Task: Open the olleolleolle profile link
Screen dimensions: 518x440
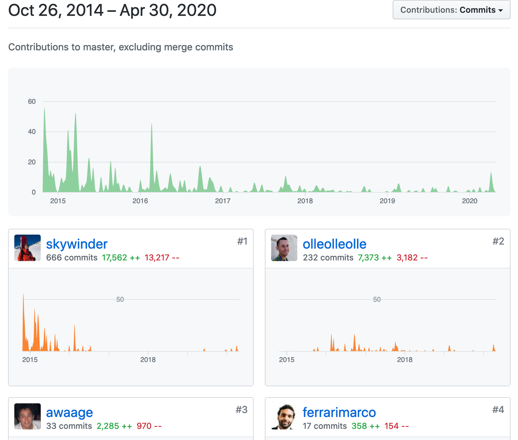Action: click(334, 244)
